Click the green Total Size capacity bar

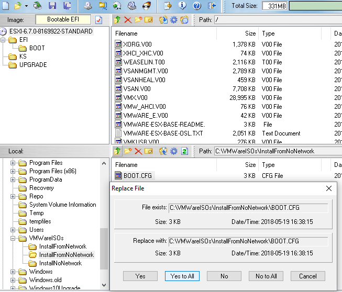[x=316, y=6]
